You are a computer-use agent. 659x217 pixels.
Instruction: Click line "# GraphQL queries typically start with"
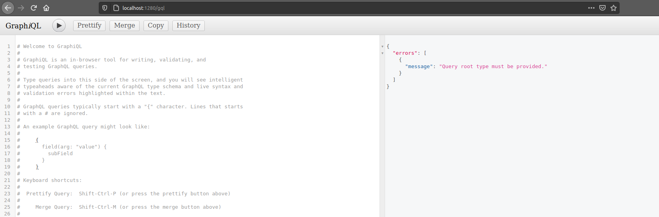(130, 107)
